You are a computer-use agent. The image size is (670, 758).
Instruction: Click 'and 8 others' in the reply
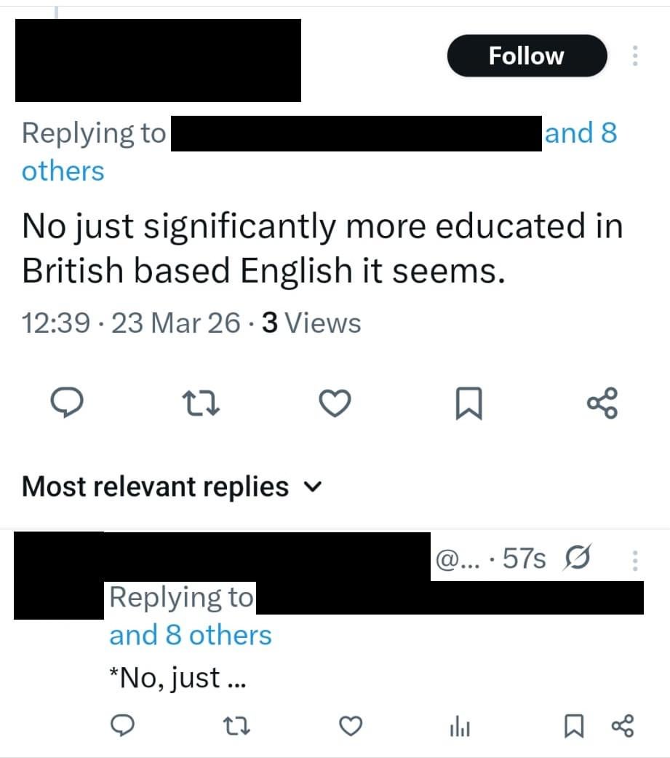point(190,635)
